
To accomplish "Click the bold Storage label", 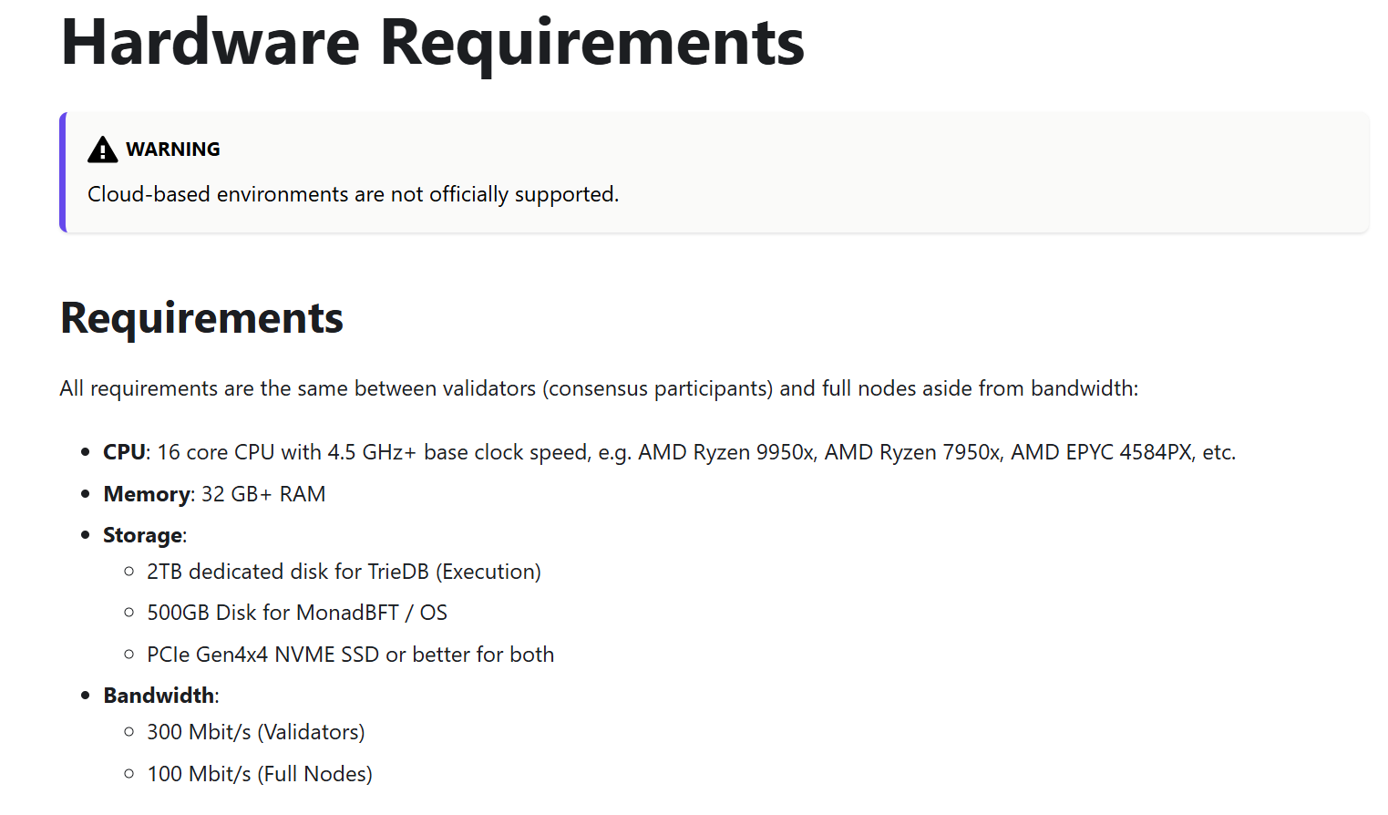I will click(142, 535).
